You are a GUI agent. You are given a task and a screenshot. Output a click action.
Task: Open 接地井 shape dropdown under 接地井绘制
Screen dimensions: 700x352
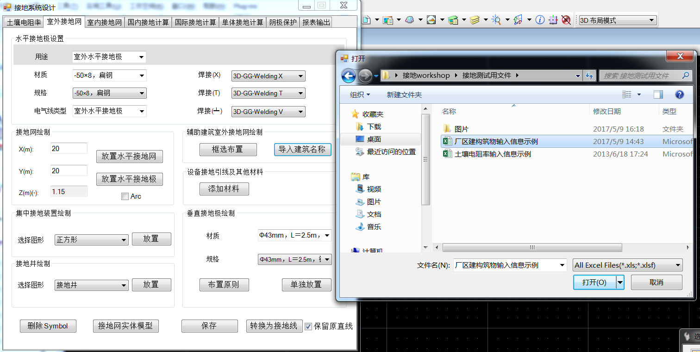pos(92,285)
